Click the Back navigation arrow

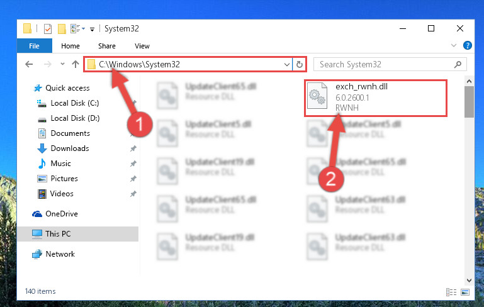[29, 64]
